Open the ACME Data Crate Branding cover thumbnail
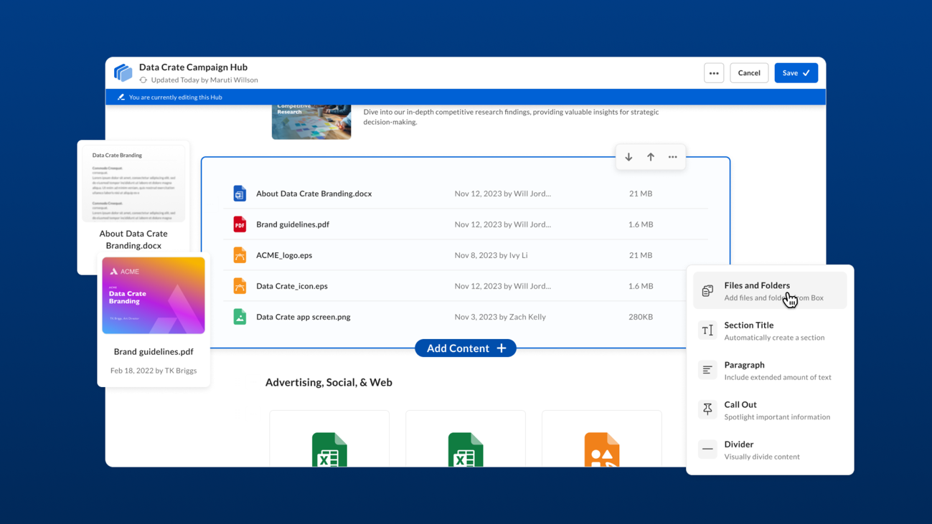Viewport: 932px width, 524px height. pos(154,295)
